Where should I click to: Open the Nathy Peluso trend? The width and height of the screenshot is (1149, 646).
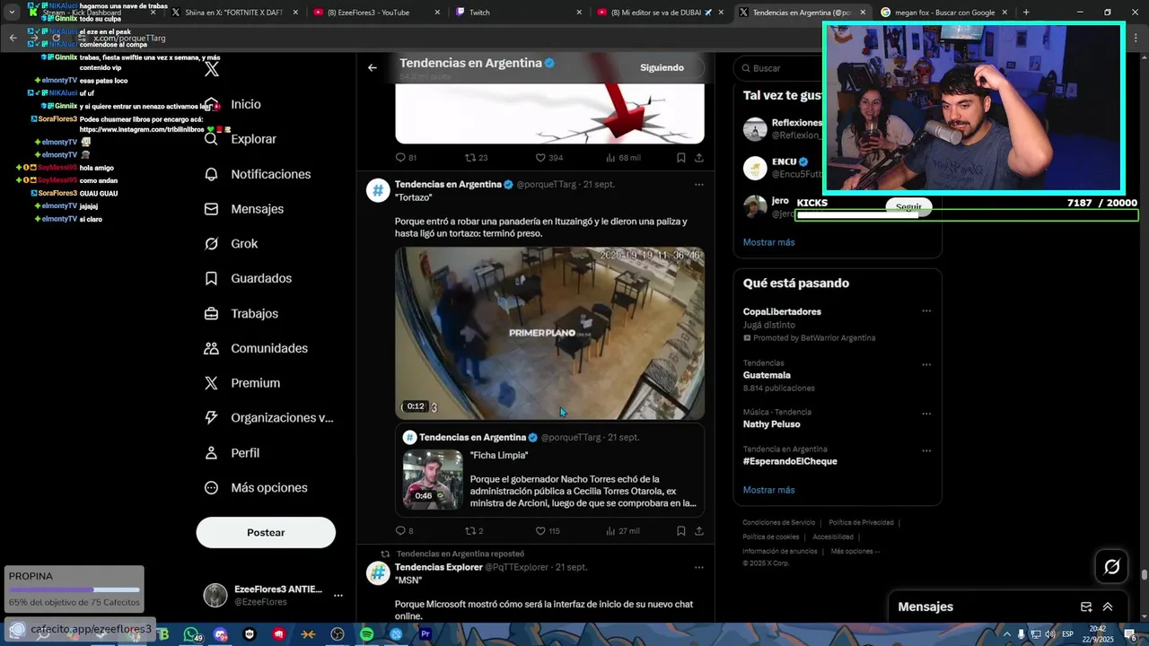771,424
